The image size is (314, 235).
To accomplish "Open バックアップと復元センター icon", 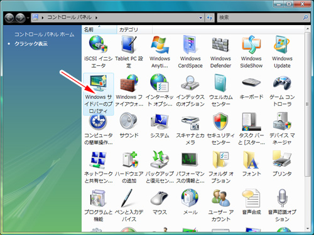I will click(160, 160).
